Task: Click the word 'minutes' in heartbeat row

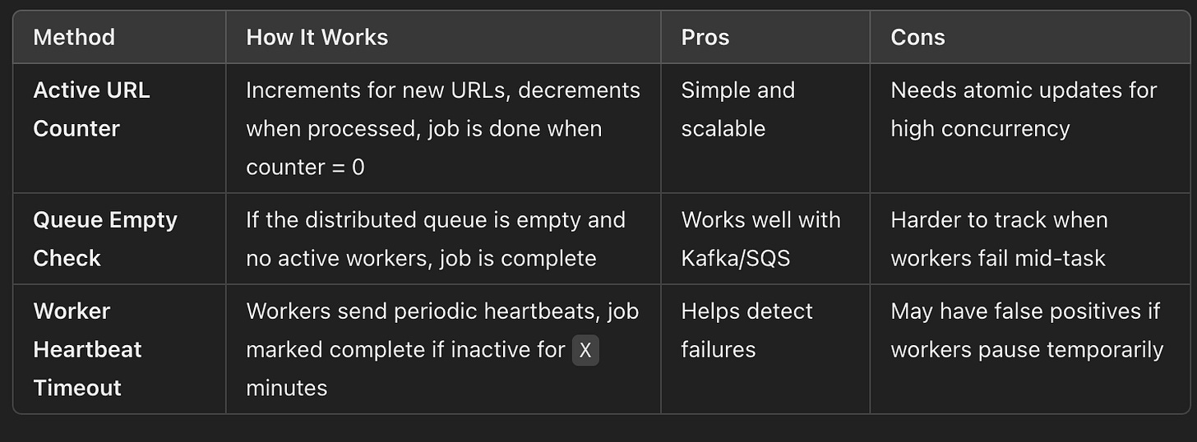Action: (x=286, y=388)
